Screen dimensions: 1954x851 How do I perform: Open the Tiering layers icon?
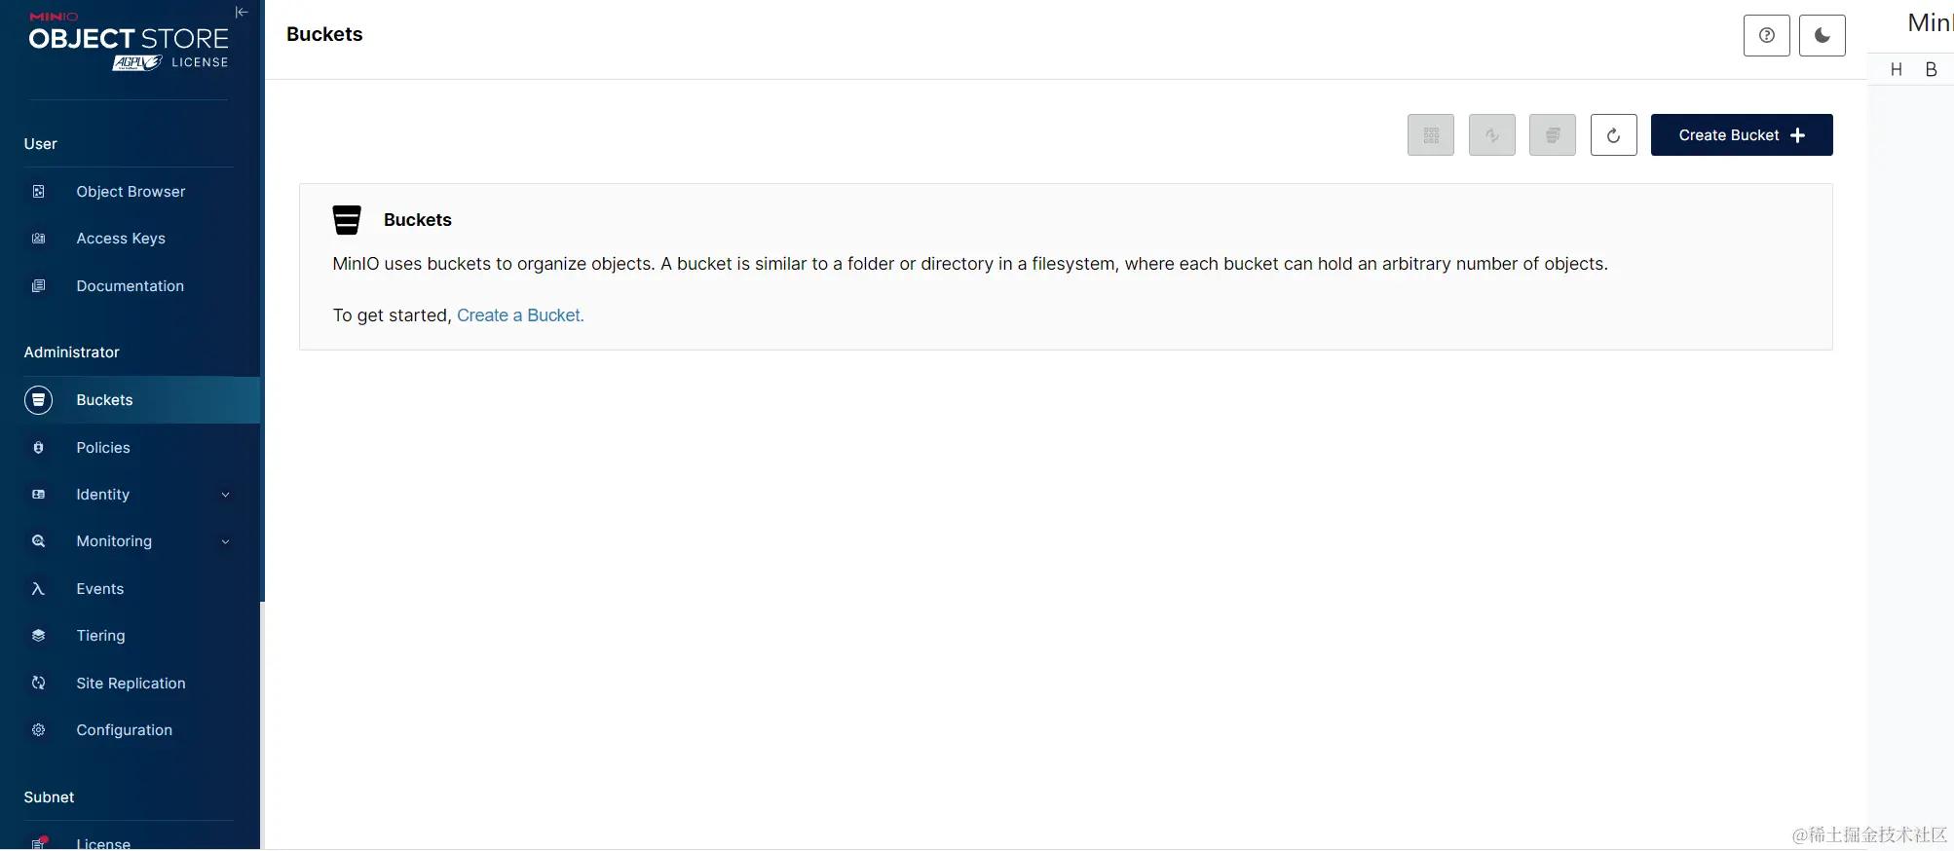pyautogui.click(x=39, y=636)
